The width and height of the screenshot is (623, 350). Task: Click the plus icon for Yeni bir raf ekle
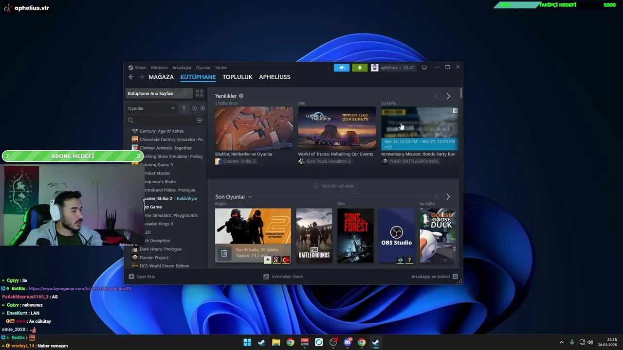[x=316, y=186]
